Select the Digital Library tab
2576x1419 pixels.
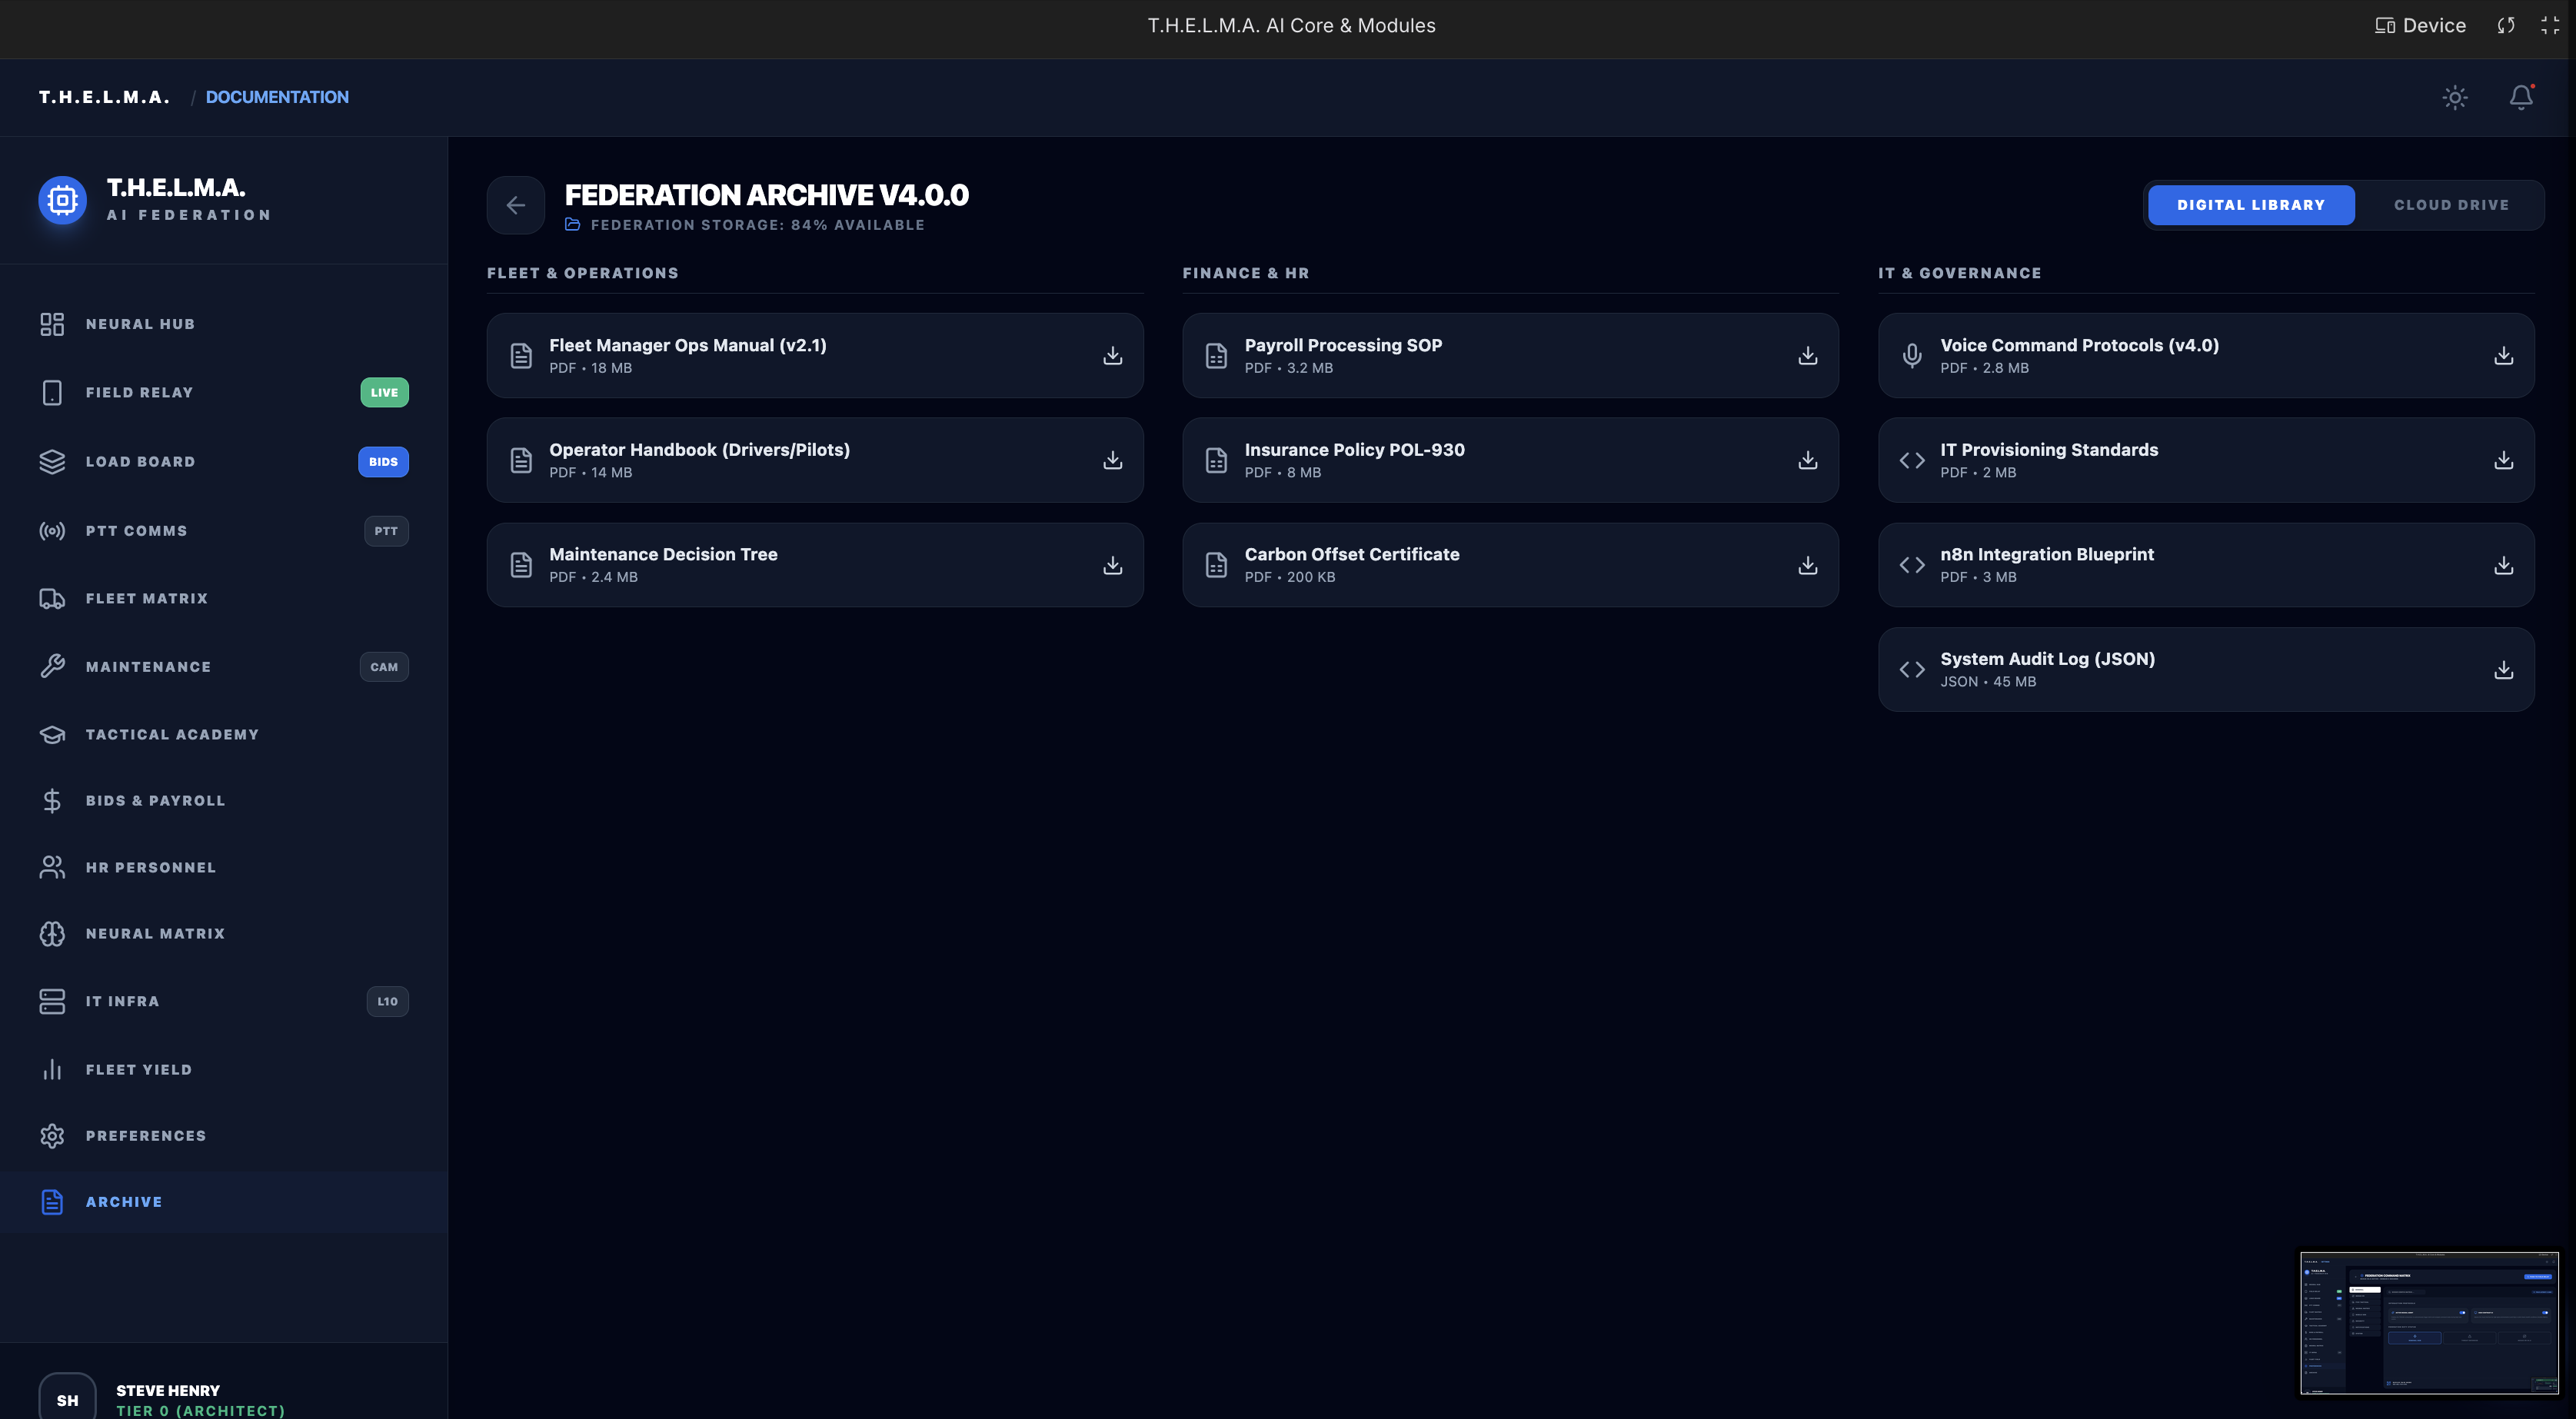[2250, 205]
